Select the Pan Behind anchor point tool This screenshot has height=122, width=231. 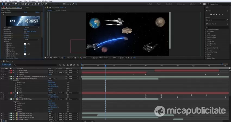(19, 4)
